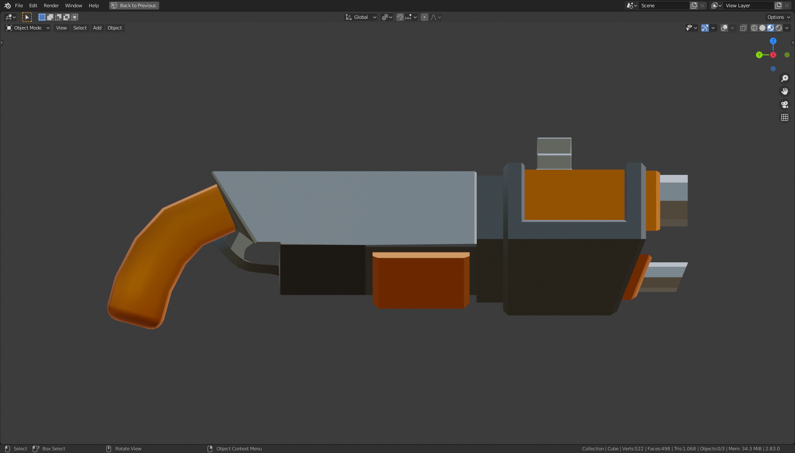Toggle X-Ray view
Image resolution: width=795 pixels, height=453 pixels.
click(744, 28)
